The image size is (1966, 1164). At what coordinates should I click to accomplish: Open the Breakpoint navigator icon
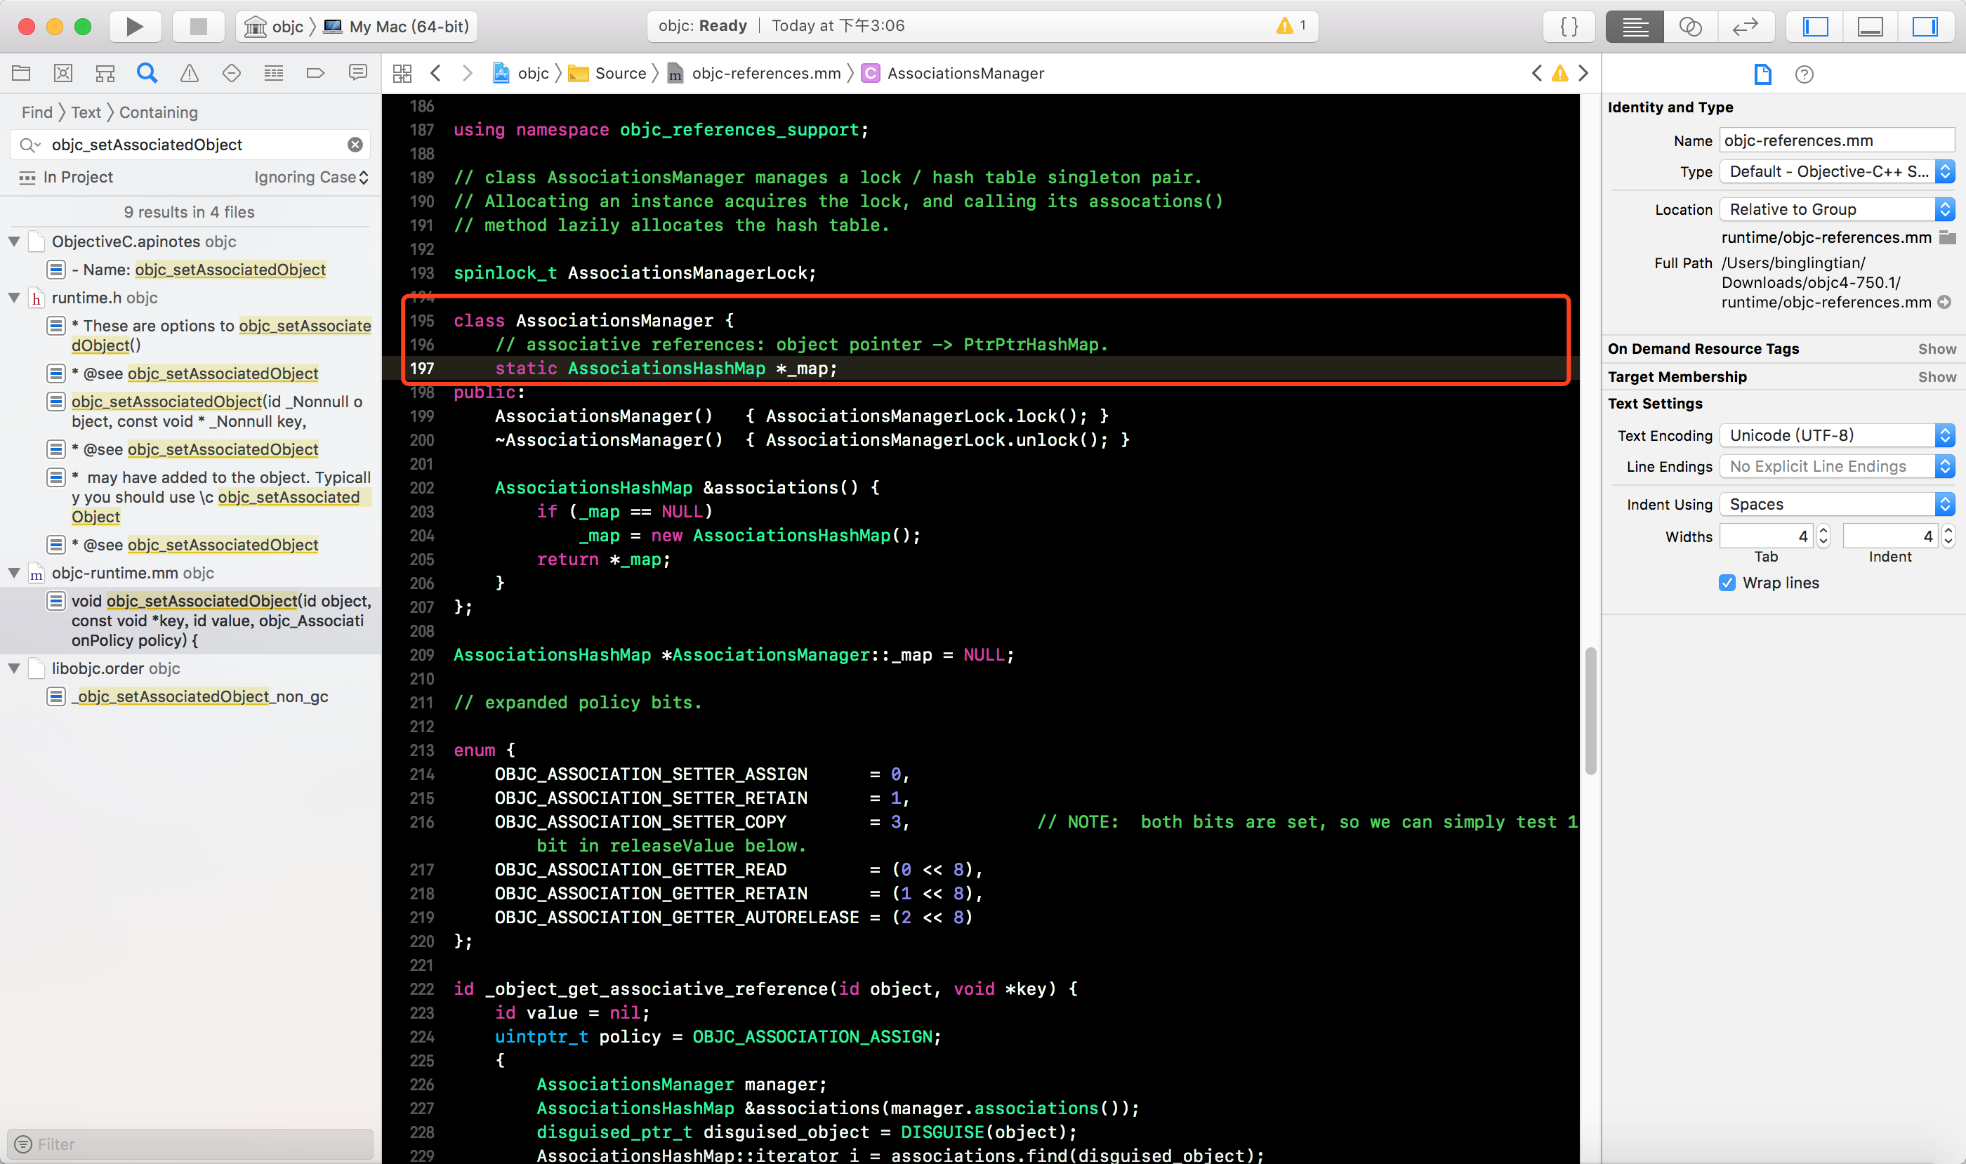[315, 73]
